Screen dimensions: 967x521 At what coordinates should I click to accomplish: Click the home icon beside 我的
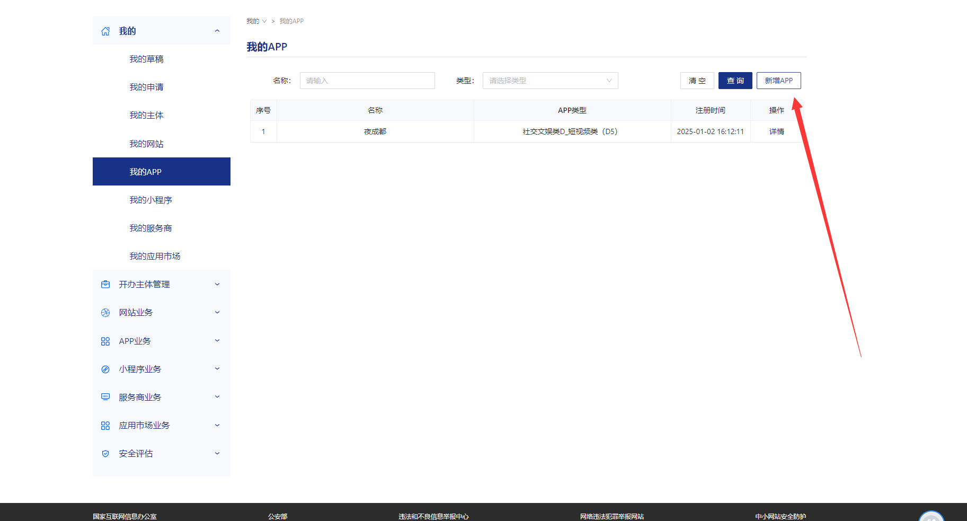105,31
